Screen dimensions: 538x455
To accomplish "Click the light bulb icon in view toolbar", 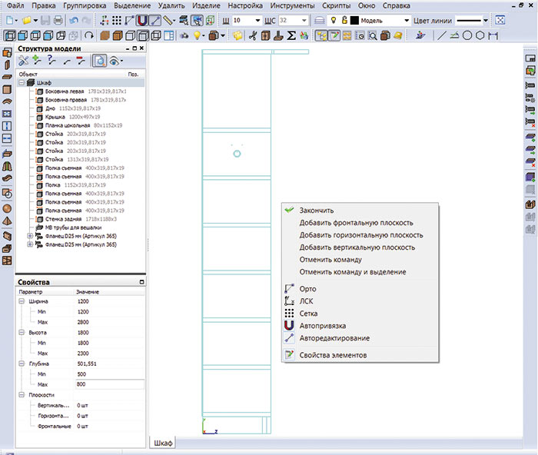I will pyautogui.click(x=198, y=35).
